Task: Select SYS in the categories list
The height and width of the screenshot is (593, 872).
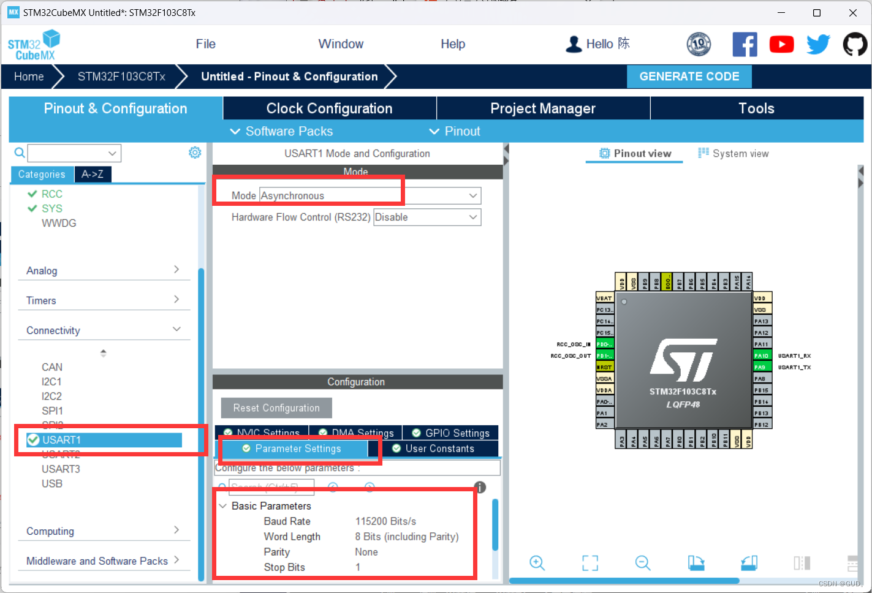Action: 52,208
